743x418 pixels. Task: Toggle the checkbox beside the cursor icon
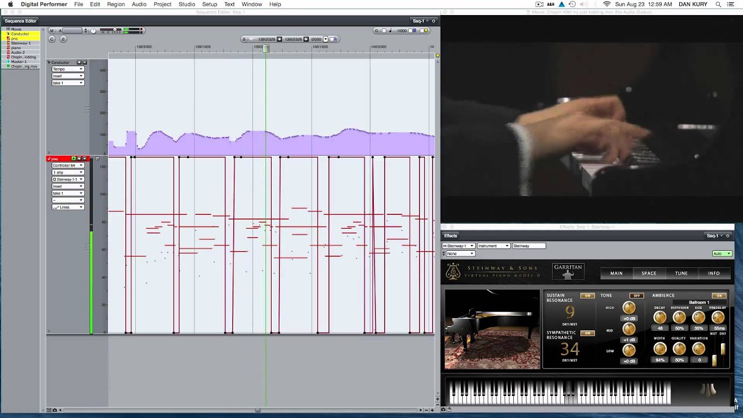coord(331,39)
